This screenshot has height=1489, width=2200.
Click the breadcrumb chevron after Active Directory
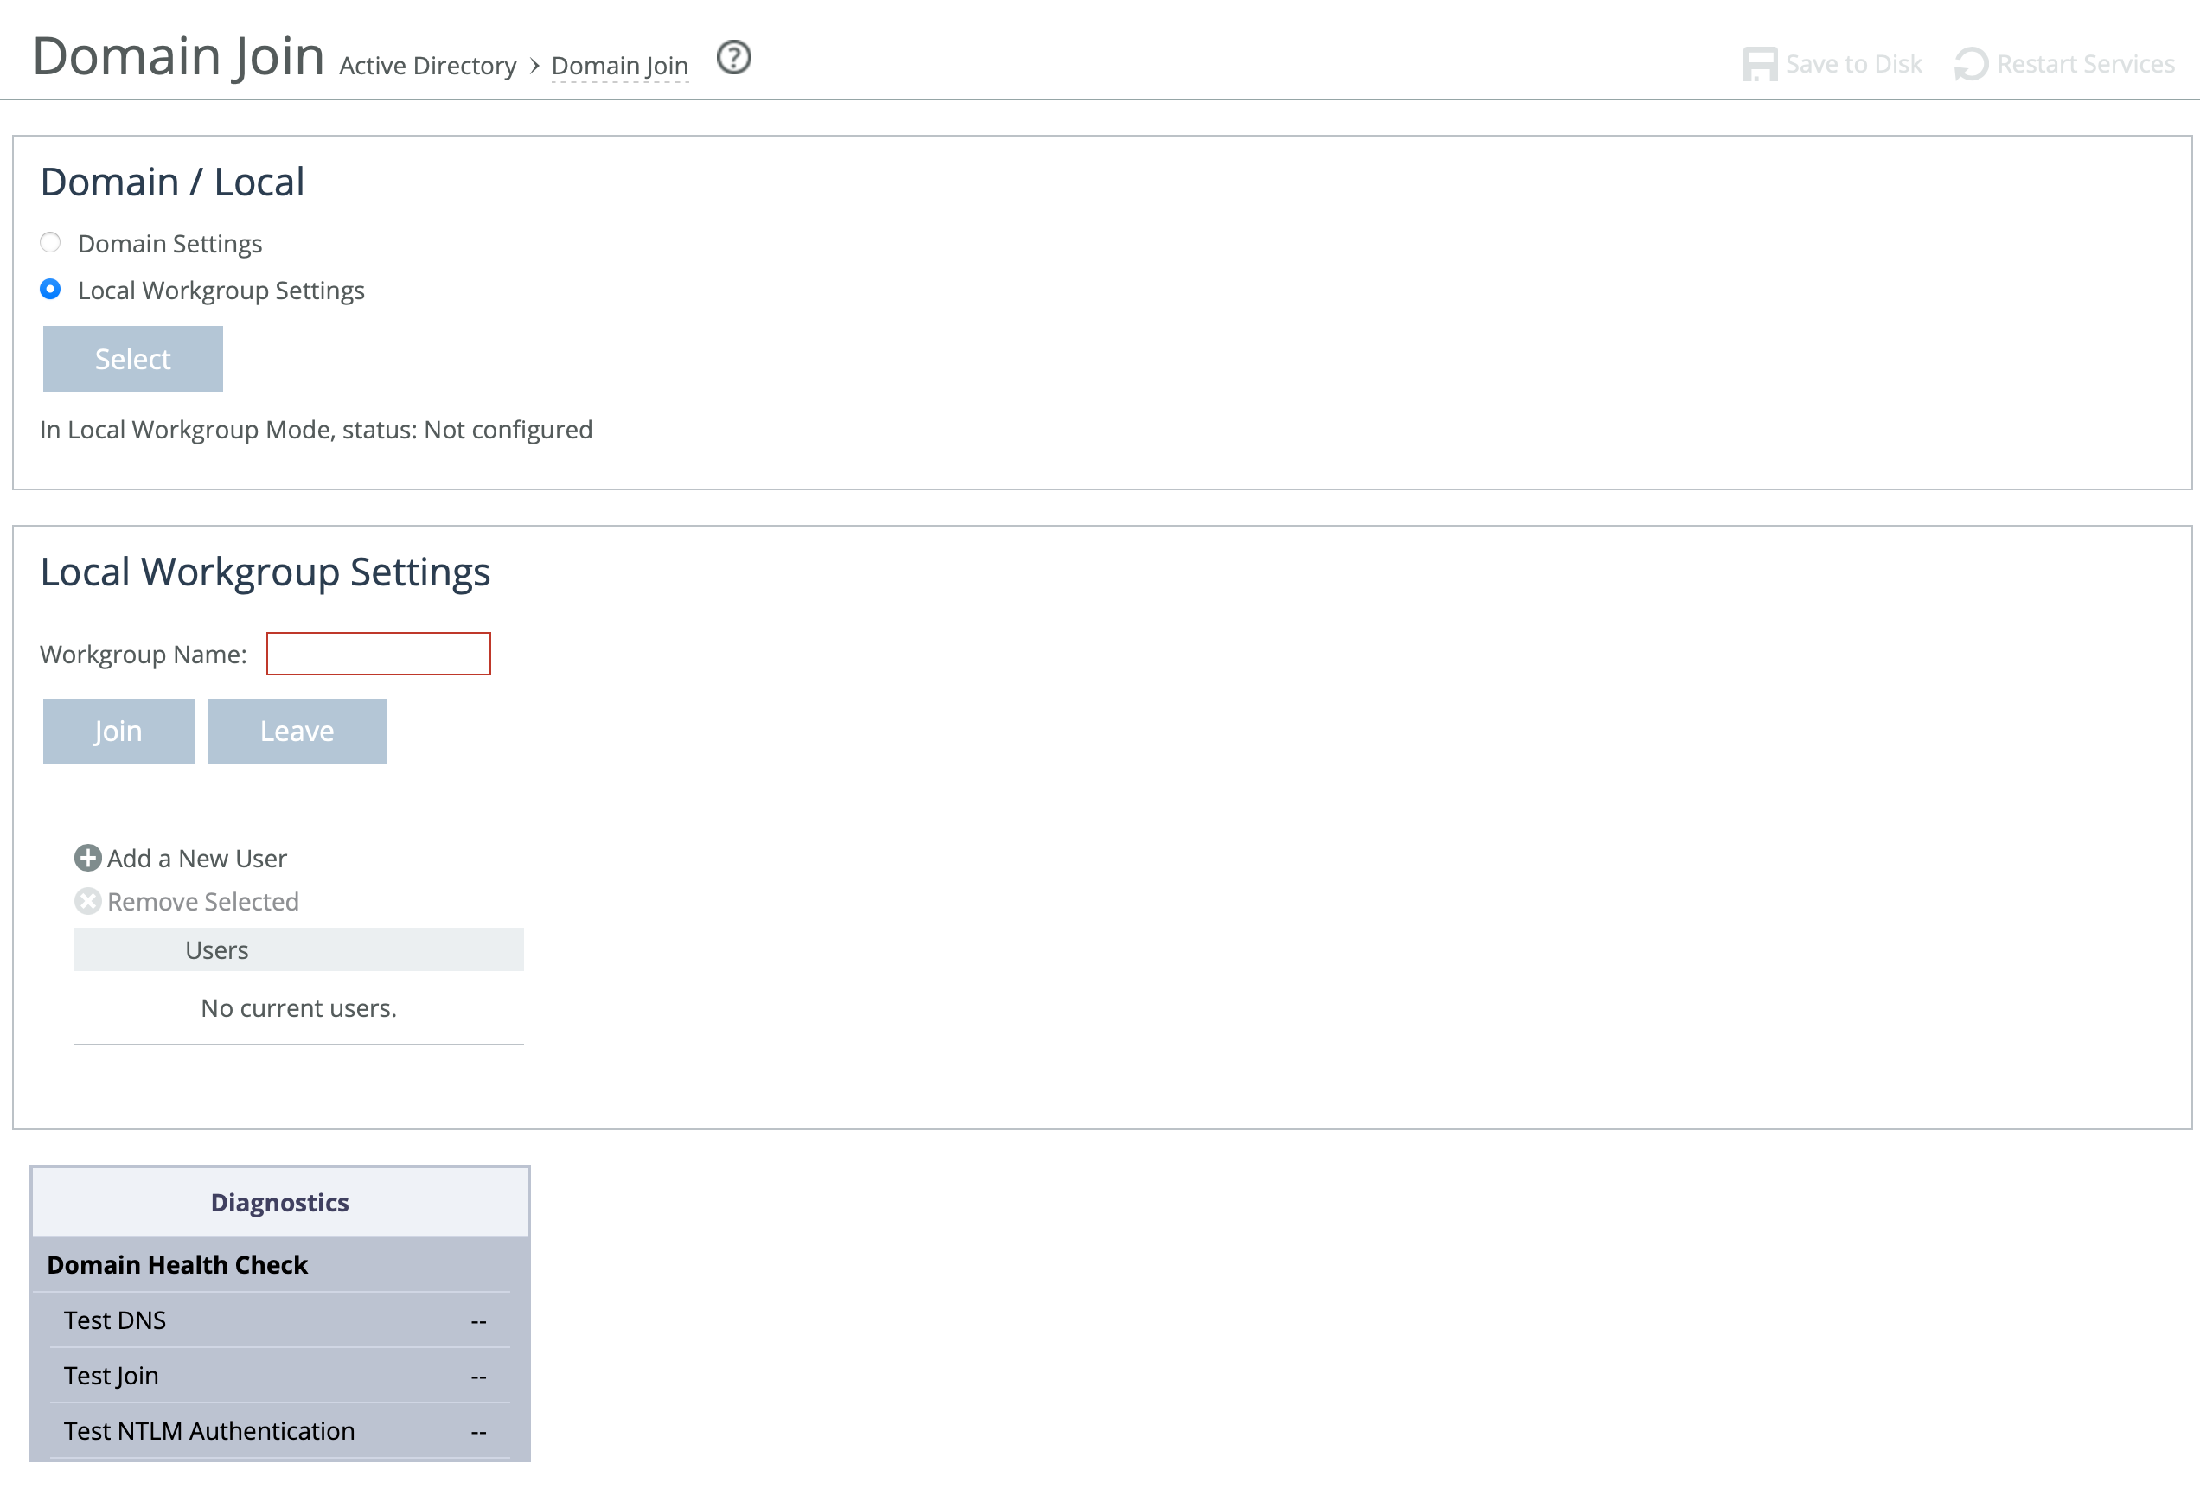coord(534,66)
